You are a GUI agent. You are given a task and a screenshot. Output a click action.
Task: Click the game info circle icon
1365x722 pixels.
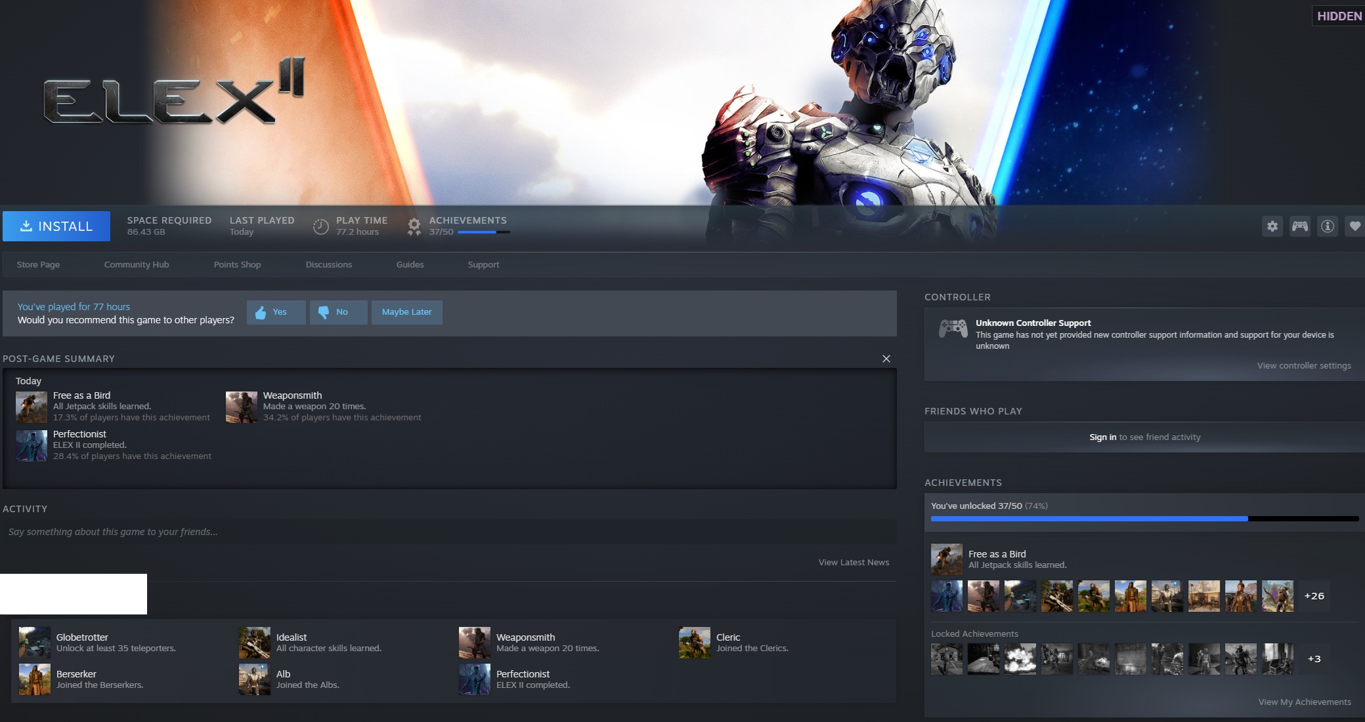[1327, 226]
